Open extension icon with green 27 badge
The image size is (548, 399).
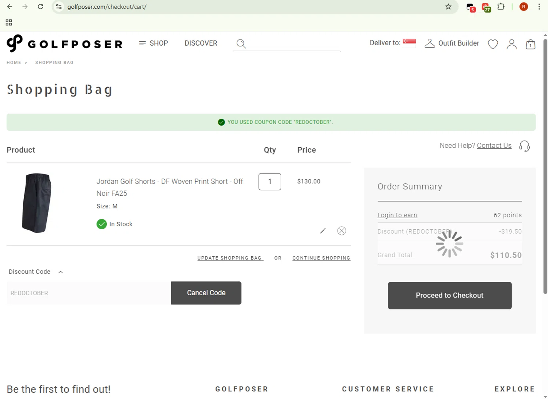click(486, 7)
